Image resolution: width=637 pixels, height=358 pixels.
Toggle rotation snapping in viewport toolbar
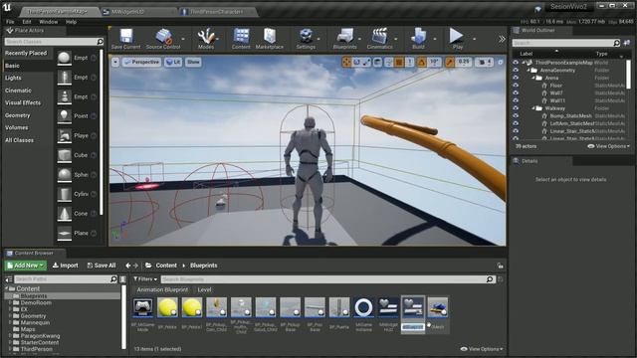pos(422,62)
